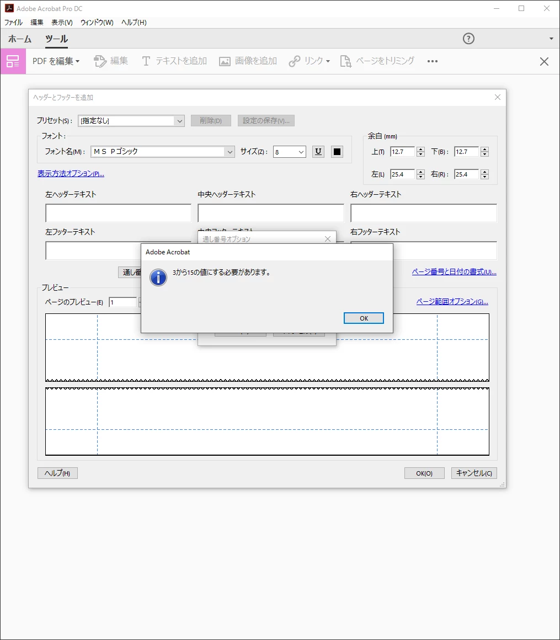Click the 右フッターテキスト input box
560x640 pixels.
click(x=445, y=250)
